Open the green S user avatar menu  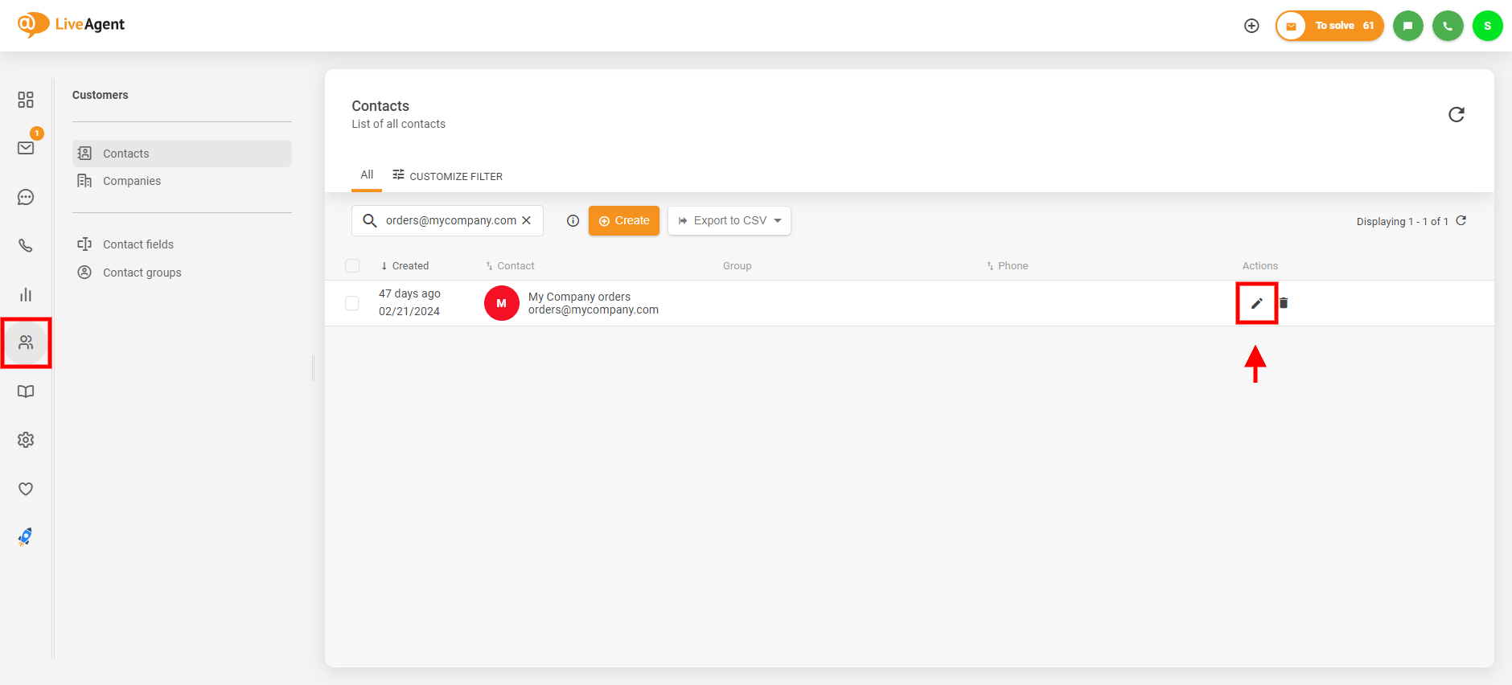click(1487, 26)
